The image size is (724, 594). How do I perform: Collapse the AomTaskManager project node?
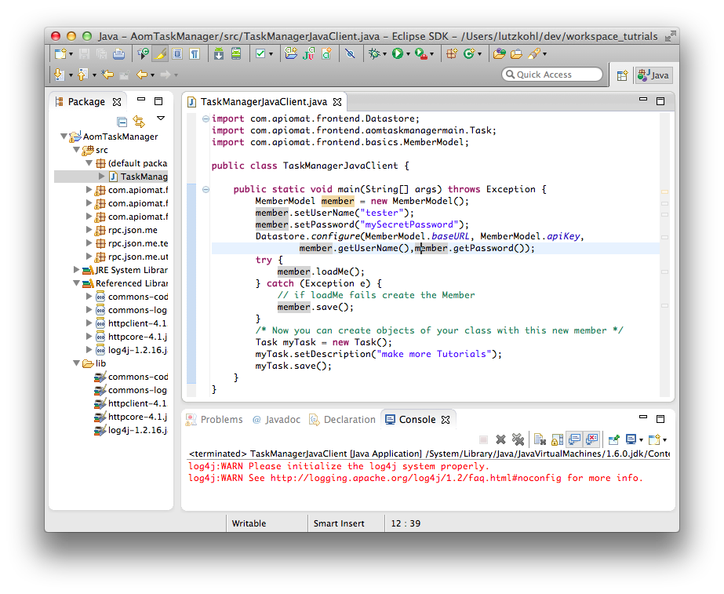pyautogui.click(x=64, y=137)
